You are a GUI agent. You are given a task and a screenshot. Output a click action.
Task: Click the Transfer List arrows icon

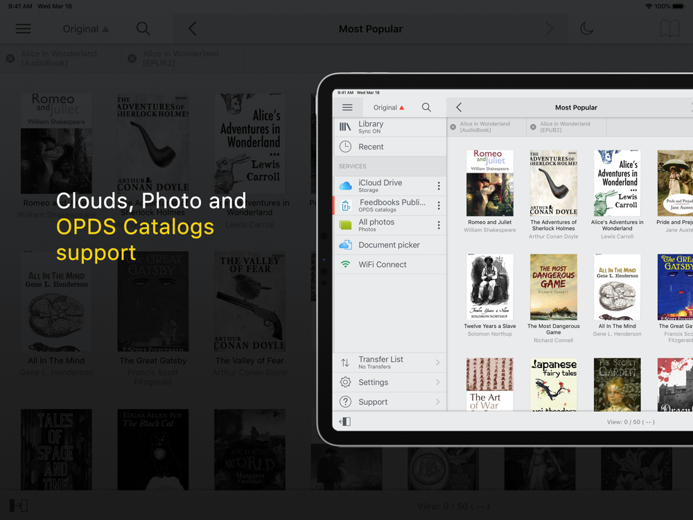[x=345, y=363]
